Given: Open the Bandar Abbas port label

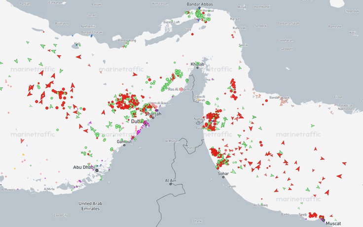Looking at the screenshot, I should (x=200, y=5).
